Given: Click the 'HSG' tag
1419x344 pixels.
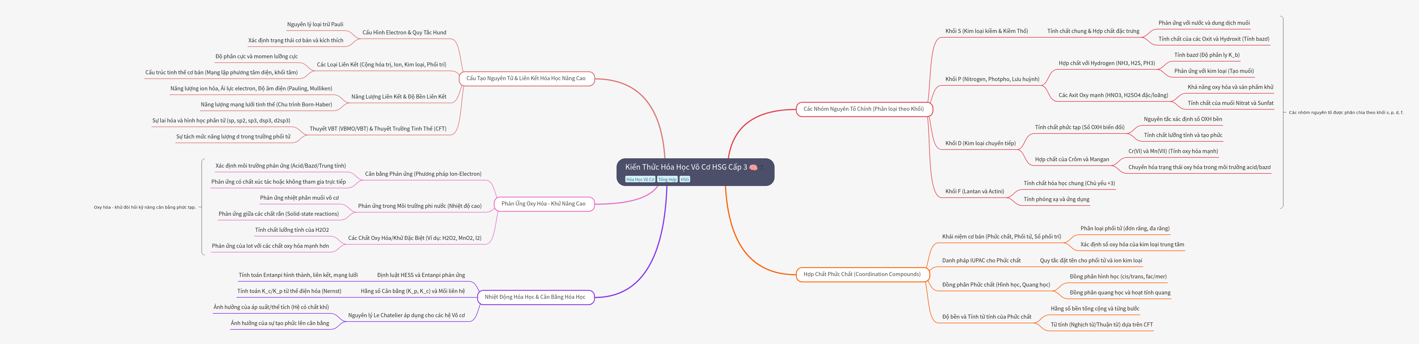Looking at the screenshot, I should 685,179.
